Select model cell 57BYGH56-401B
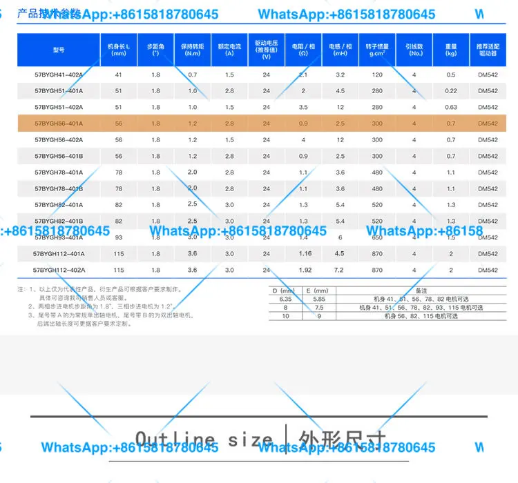 59,156
